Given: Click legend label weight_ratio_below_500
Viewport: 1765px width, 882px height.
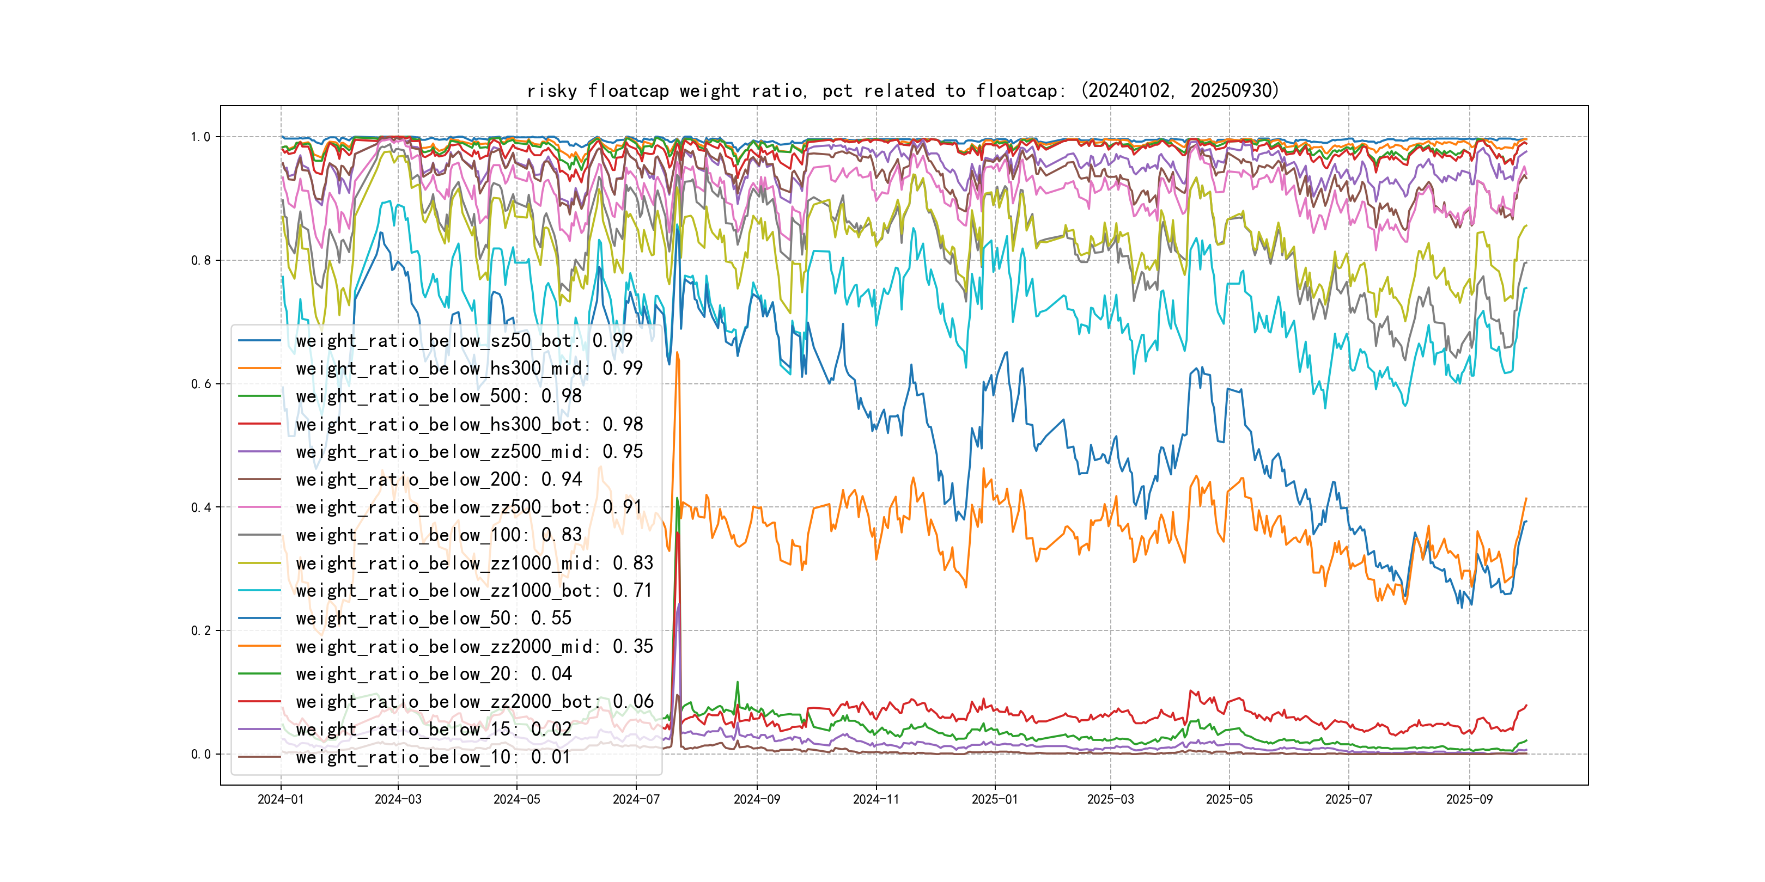Looking at the screenshot, I should (439, 396).
